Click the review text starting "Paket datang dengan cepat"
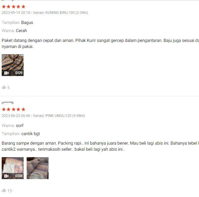 [100, 44]
